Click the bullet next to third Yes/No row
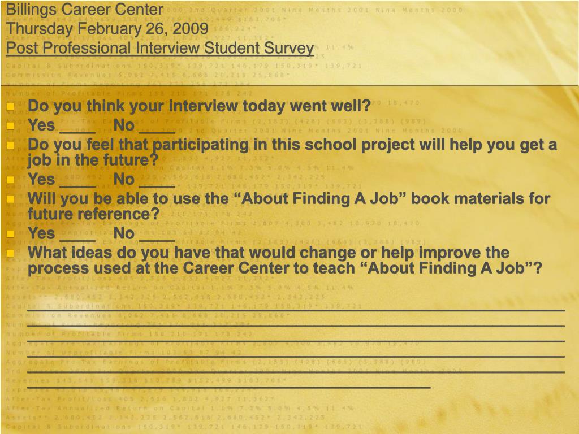 pos(10,234)
